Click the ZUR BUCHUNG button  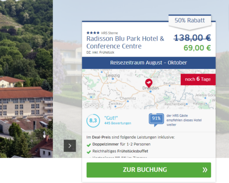[x=149, y=170]
